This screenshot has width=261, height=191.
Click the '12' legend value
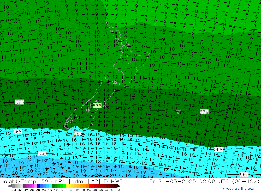[x=77, y=190]
